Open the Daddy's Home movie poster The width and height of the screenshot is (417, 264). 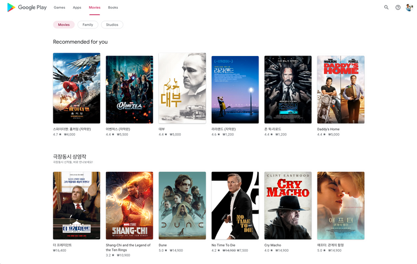tap(341, 89)
